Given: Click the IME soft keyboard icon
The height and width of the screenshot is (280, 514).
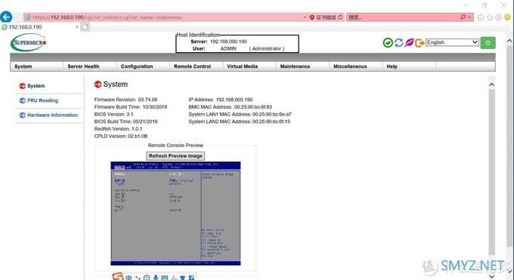Looking at the screenshot, I should 165,278.
